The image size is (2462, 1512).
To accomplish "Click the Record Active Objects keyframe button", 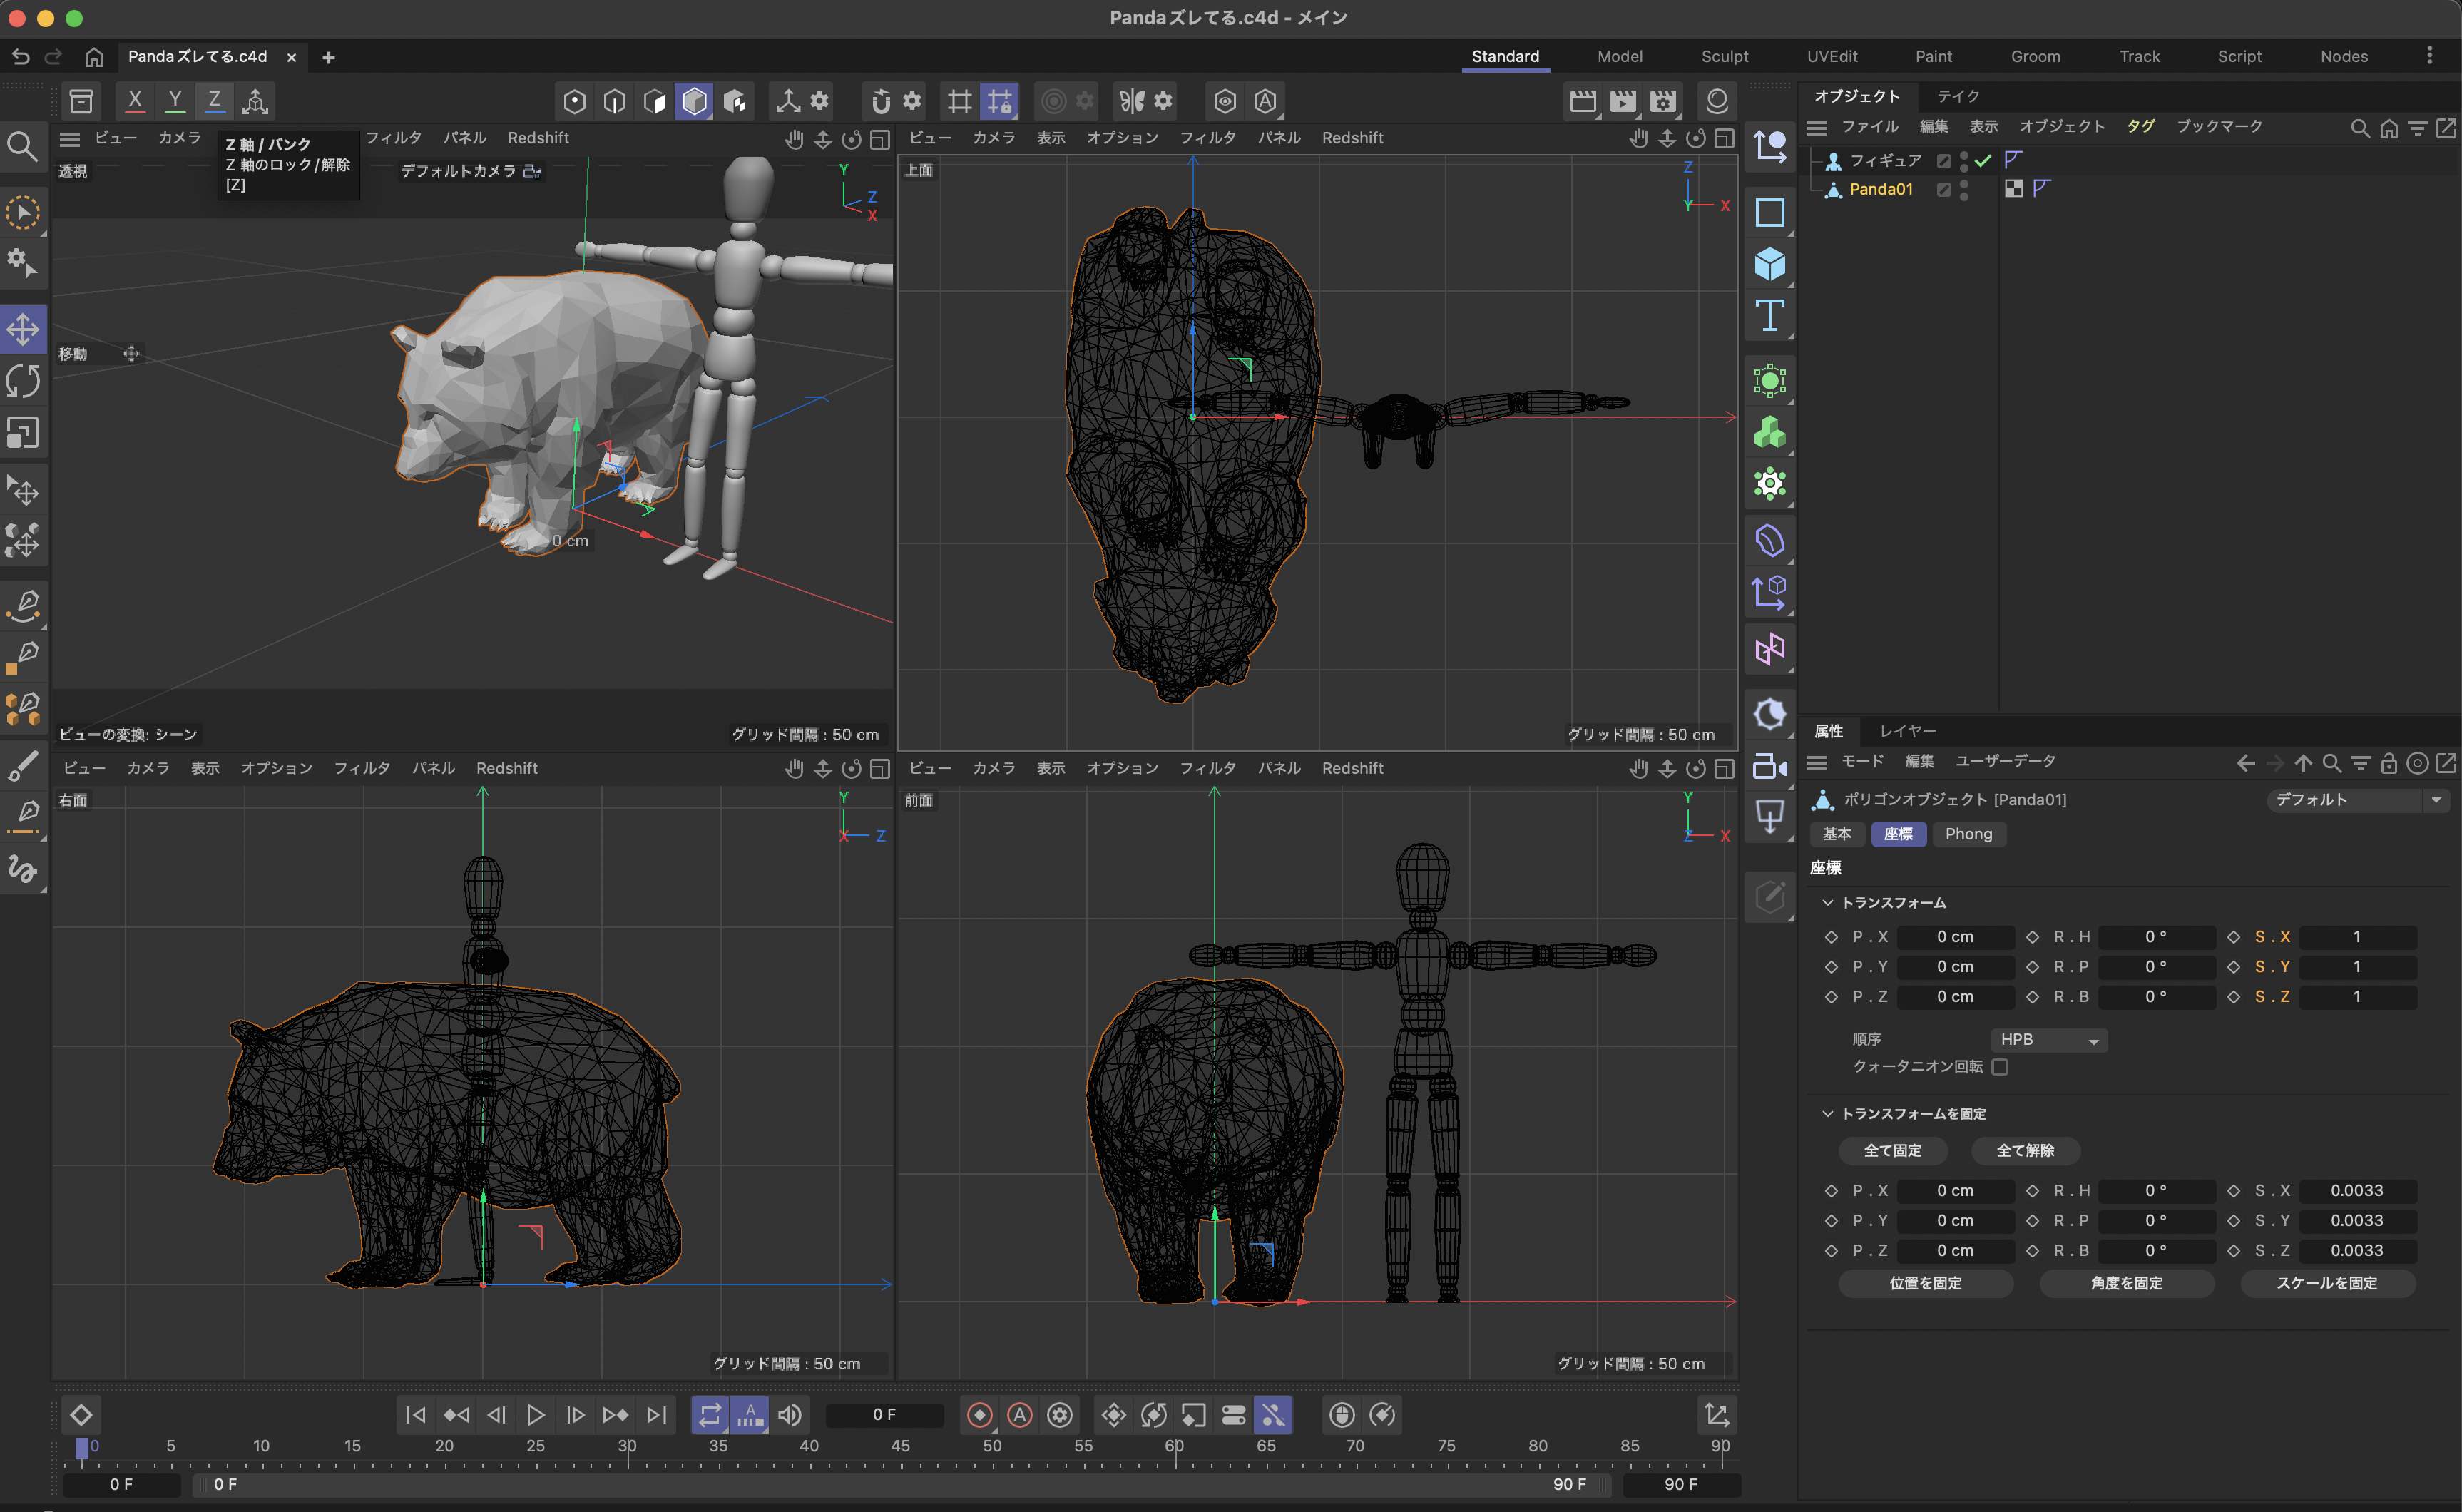I will click(979, 1414).
